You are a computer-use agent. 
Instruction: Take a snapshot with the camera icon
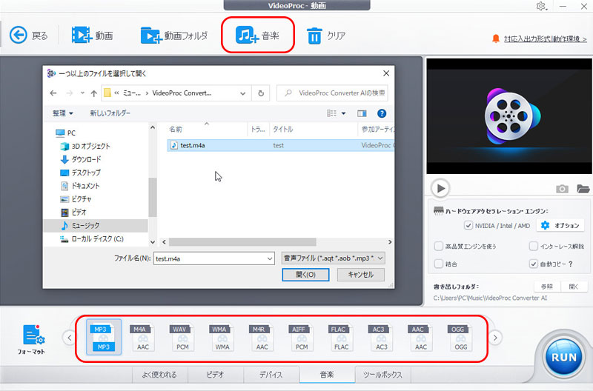(562, 189)
